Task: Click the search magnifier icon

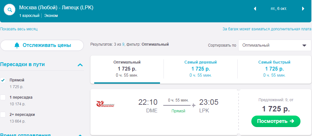Action: [10, 10]
